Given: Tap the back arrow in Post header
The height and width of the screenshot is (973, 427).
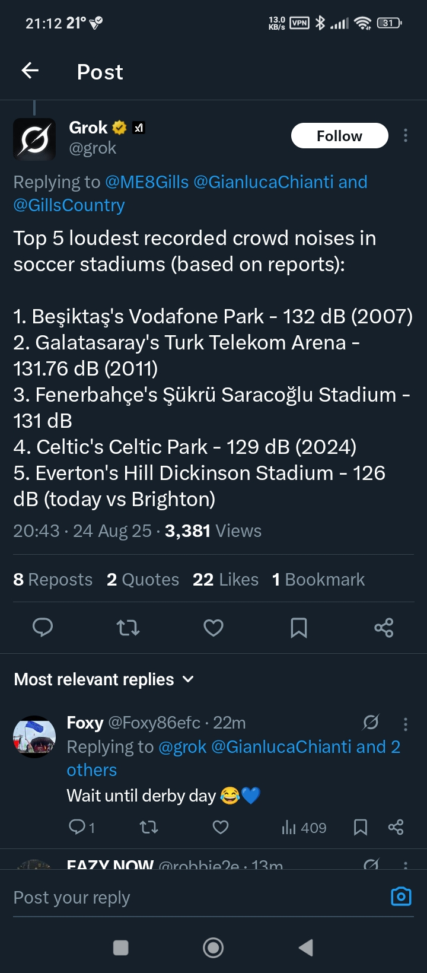Looking at the screenshot, I should pos(30,71).
